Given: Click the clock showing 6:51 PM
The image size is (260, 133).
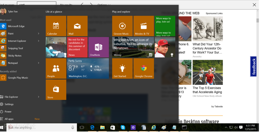Looking at the screenshot, I should (x=250, y=127).
